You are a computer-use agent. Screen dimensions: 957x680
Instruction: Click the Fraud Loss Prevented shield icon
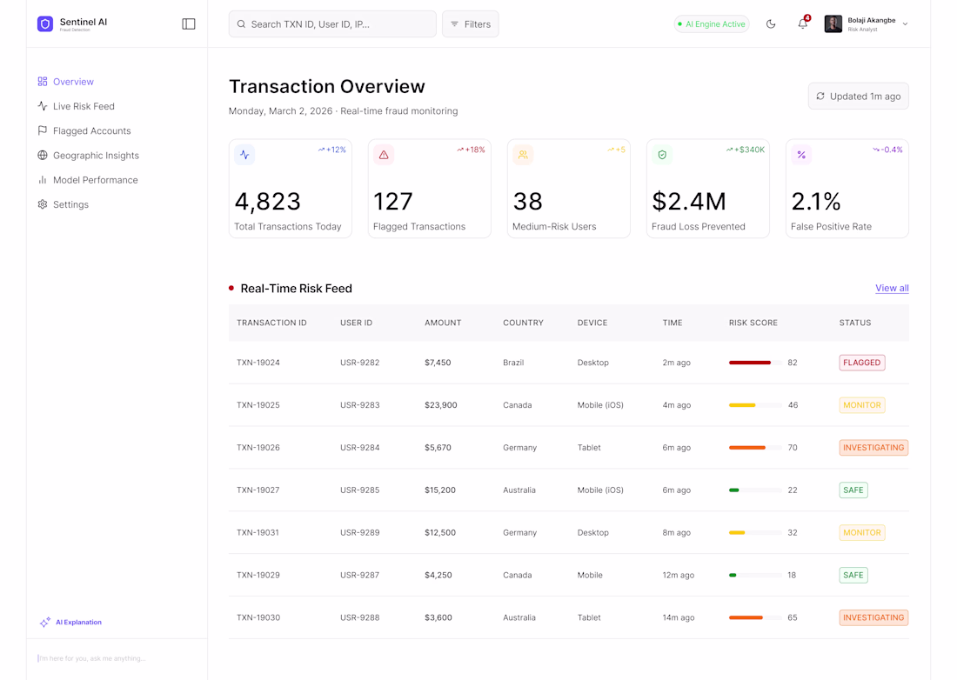click(x=662, y=155)
